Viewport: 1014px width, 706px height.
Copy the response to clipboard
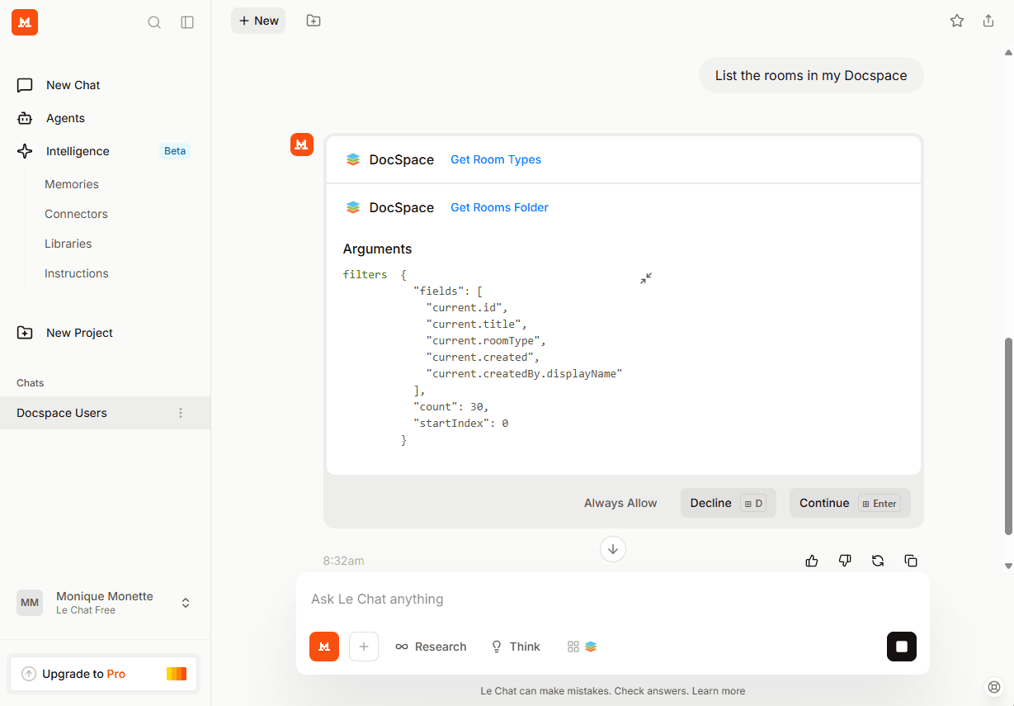coord(911,561)
